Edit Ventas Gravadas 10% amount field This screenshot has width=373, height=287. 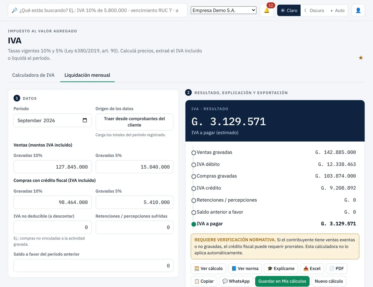click(52, 167)
